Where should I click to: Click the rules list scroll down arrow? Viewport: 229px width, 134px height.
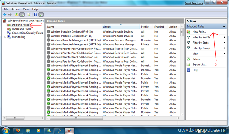pos(182,114)
